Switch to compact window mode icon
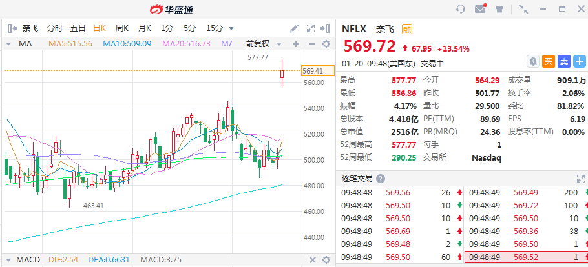Viewport: 588px width, 267px height. [523, 9]
